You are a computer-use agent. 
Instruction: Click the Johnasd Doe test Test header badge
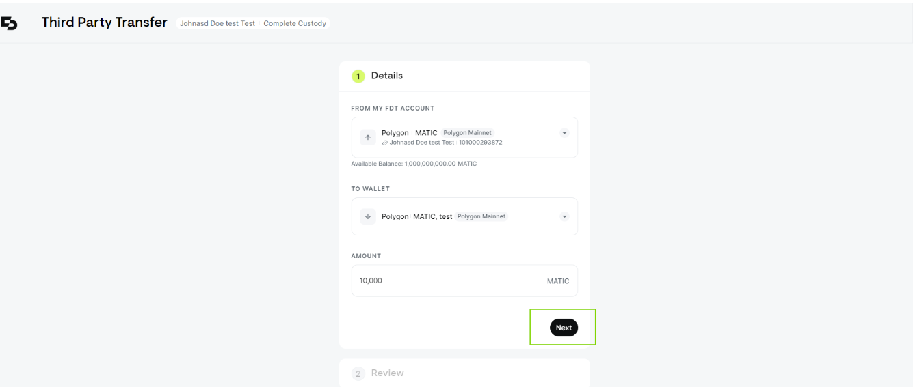click(x=217, y=23)
